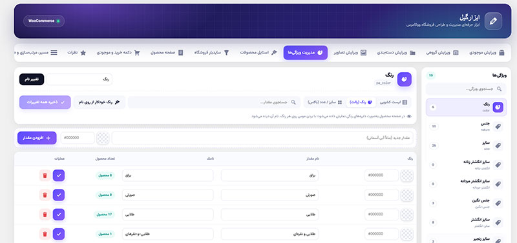The height and width of the screenshot is (243, 517).
Task: Open the color swatch for the طلایی row
Action: coord(406,215)
